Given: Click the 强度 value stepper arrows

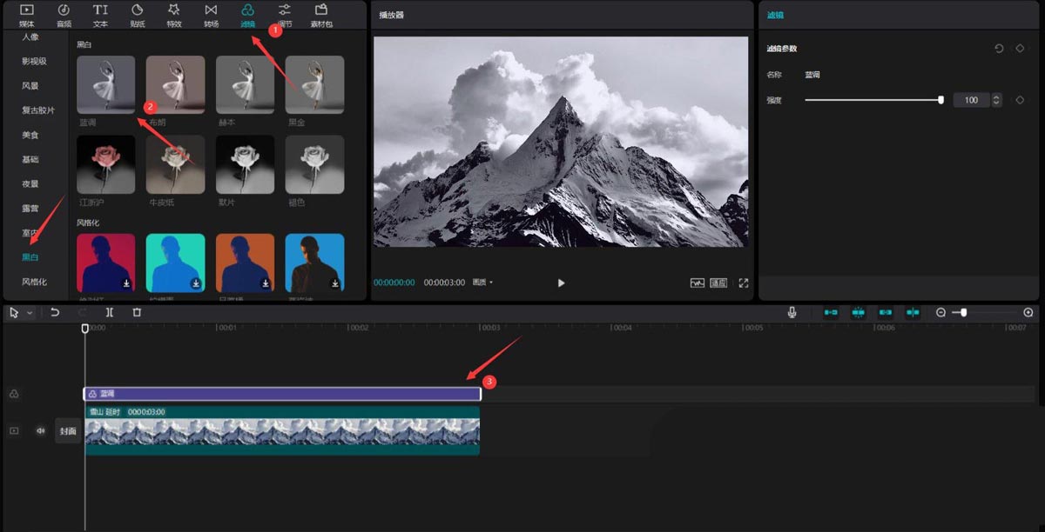Looking at the screenshot, I should [x=997, y=100].
